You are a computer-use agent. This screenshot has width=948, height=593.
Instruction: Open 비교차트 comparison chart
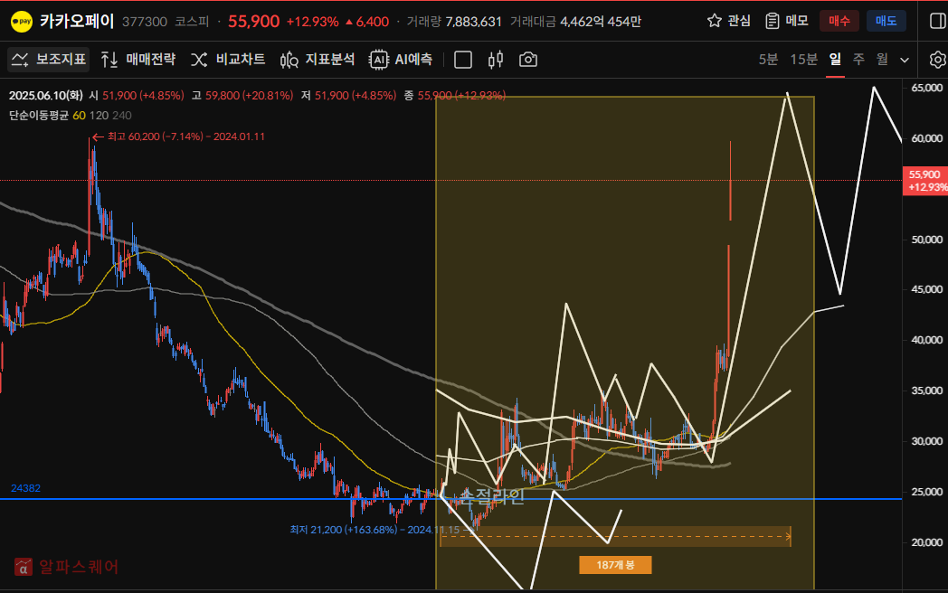[228, 60]
